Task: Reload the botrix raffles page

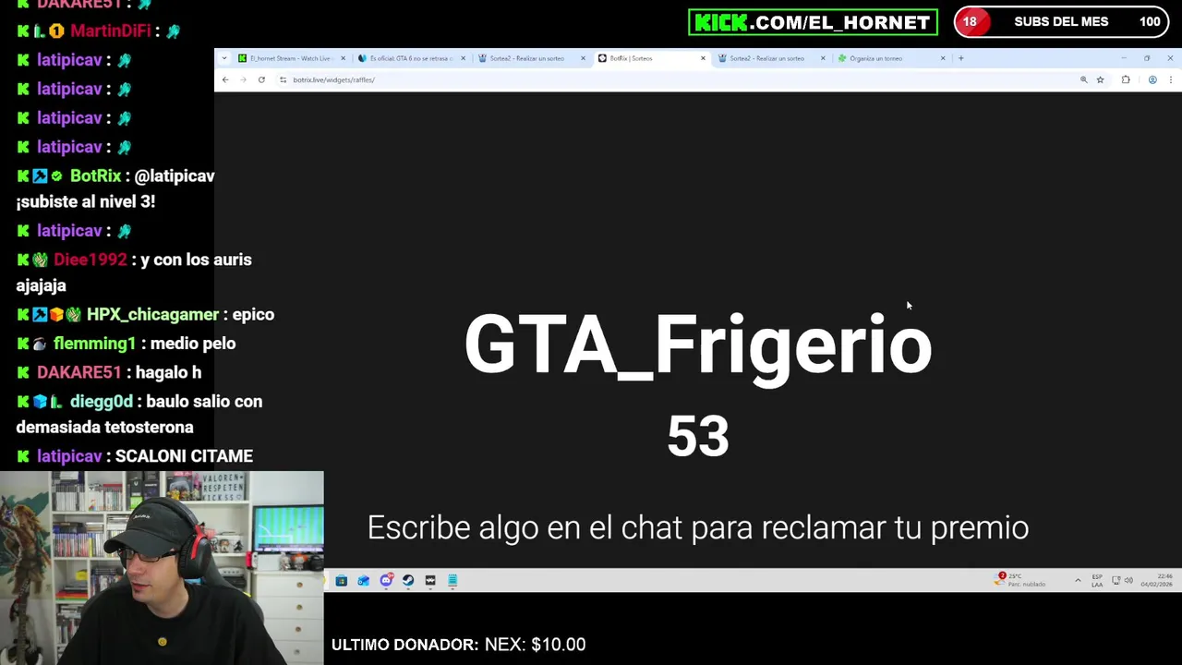Action: (261, 79)
